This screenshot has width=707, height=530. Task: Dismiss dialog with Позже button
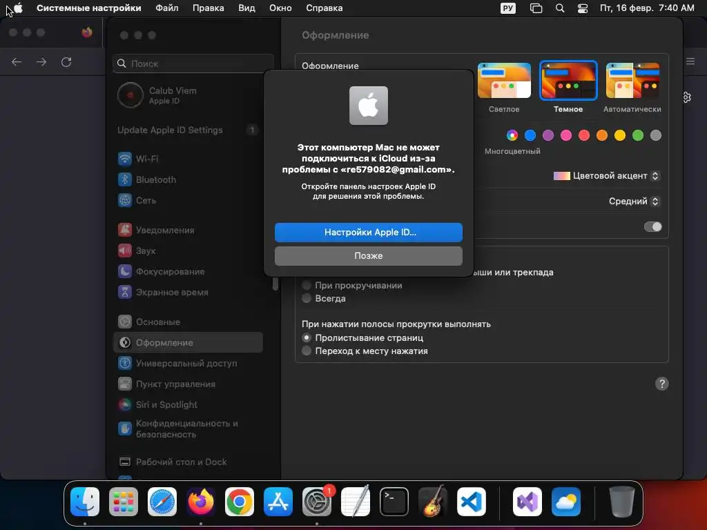click(x=369, y=255)
